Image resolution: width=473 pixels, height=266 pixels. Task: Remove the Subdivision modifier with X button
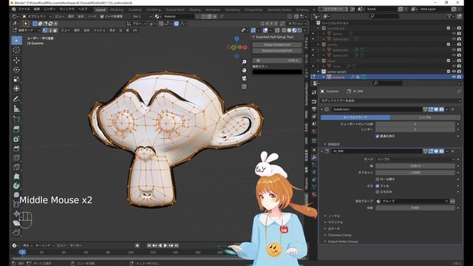tap(453, 109)
